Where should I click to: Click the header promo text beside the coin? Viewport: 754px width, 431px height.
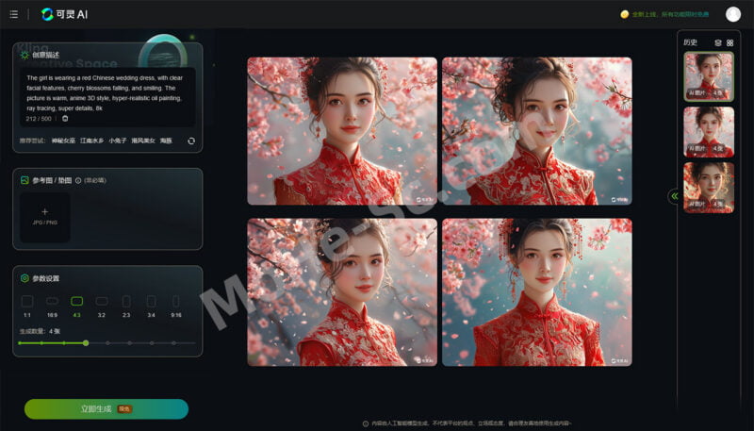tap(670, 14)
